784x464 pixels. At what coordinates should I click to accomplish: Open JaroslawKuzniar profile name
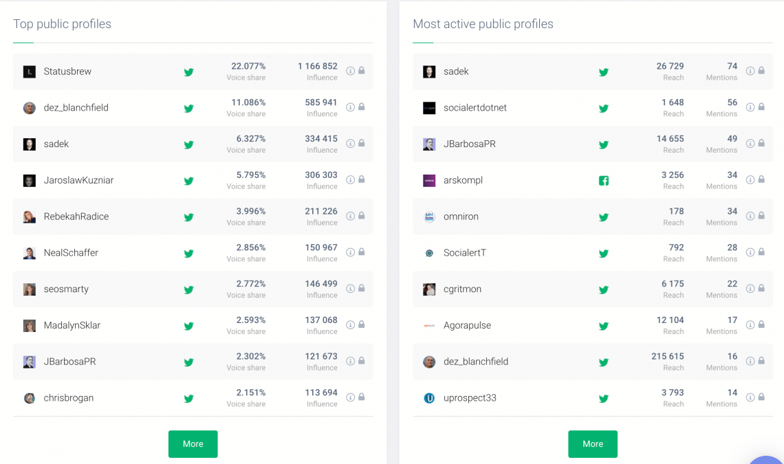[x=78, y=180]
